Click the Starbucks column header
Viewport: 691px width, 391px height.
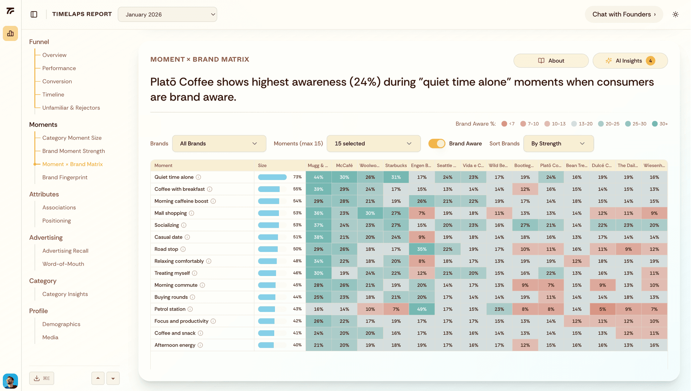point(396,165)
